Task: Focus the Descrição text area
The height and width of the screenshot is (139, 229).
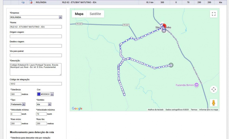Action: [36, 69]
